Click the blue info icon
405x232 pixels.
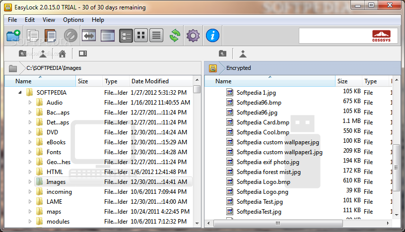(x=212, y=36)
